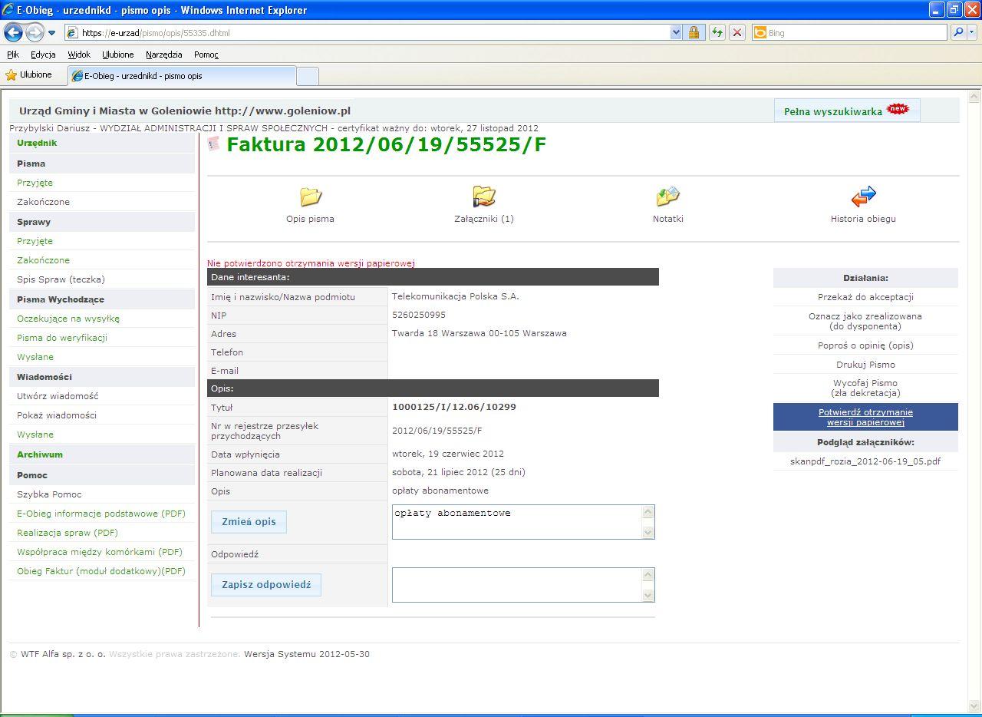
Task: Open the Pomoc menu in menu bar
Action: coord(206,55)
